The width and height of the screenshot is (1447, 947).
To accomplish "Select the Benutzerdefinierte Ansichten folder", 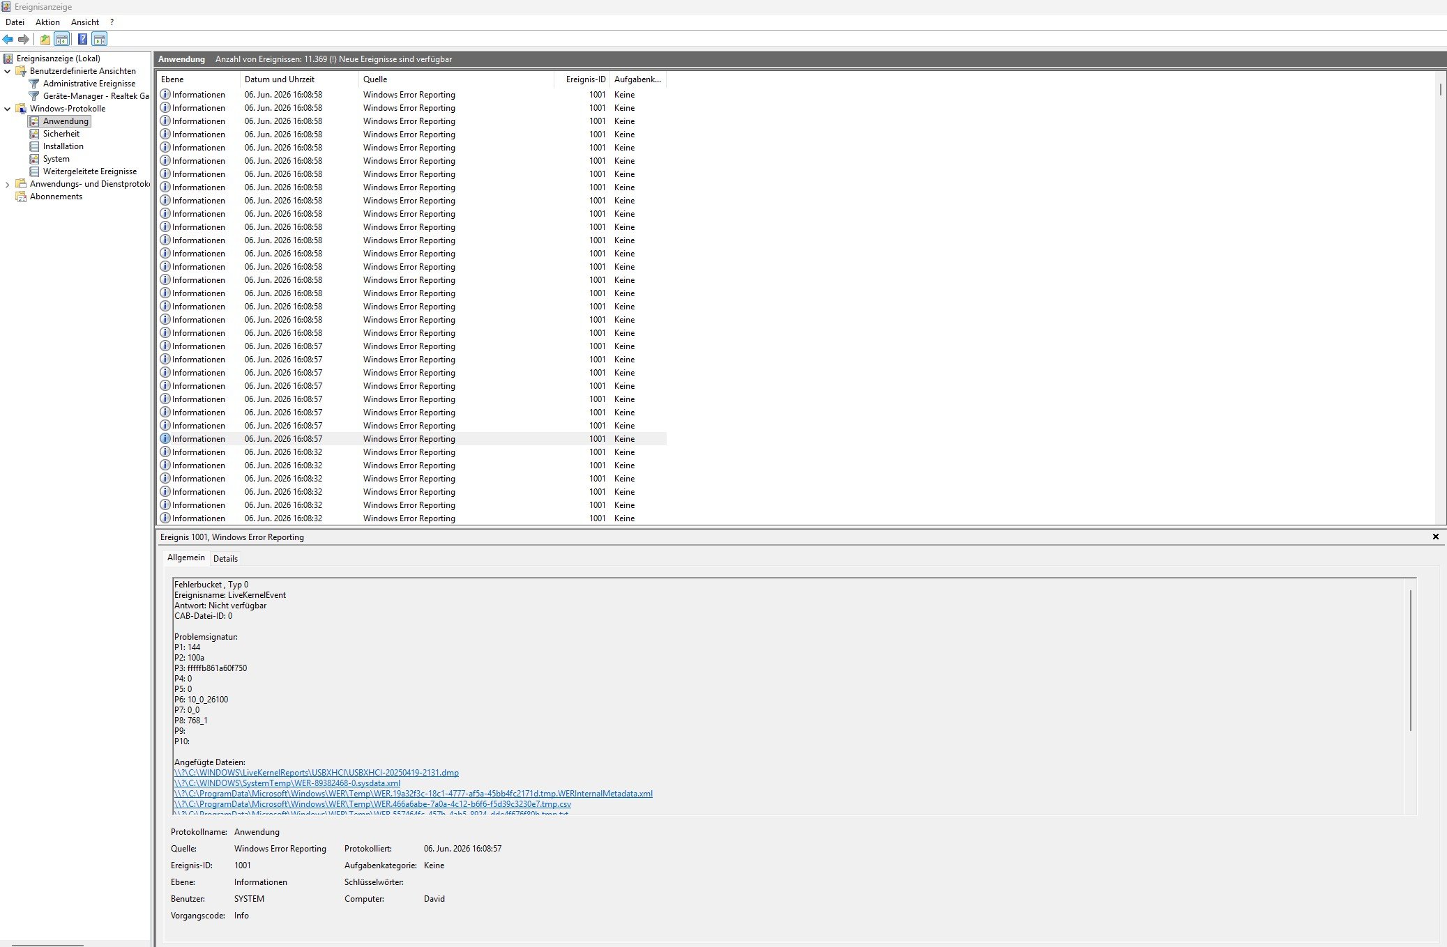I will point(83,71).
